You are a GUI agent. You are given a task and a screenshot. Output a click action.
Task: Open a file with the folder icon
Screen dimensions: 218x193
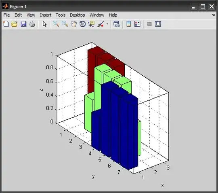click(15, 24)
